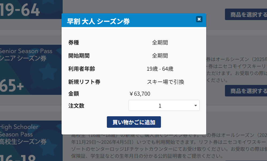This screenshot has height=161, width=267.
Task: Open the 注文数 quantity dropdown
Action: point(164,106)
